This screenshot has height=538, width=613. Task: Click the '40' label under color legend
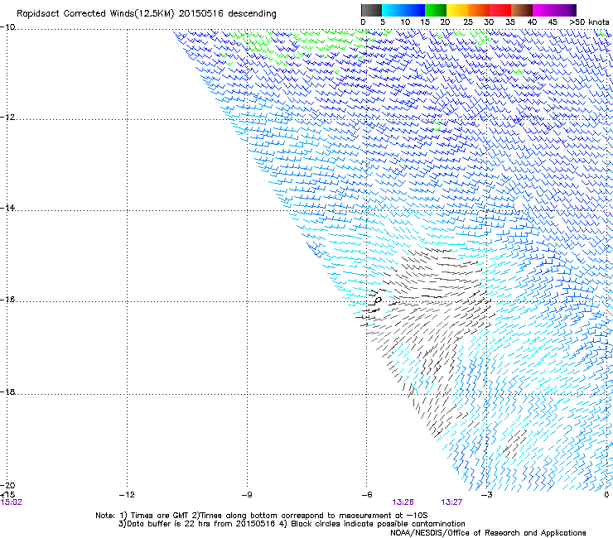tap(532, 22)
